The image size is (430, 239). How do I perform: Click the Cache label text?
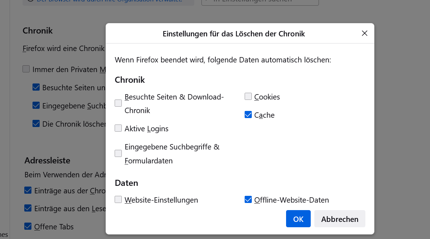tap(264, 115)
